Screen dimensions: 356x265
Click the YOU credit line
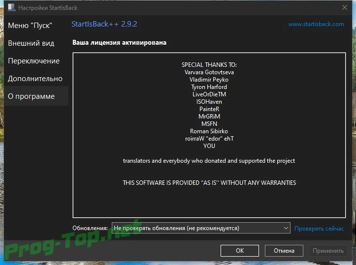coord(209,146)
